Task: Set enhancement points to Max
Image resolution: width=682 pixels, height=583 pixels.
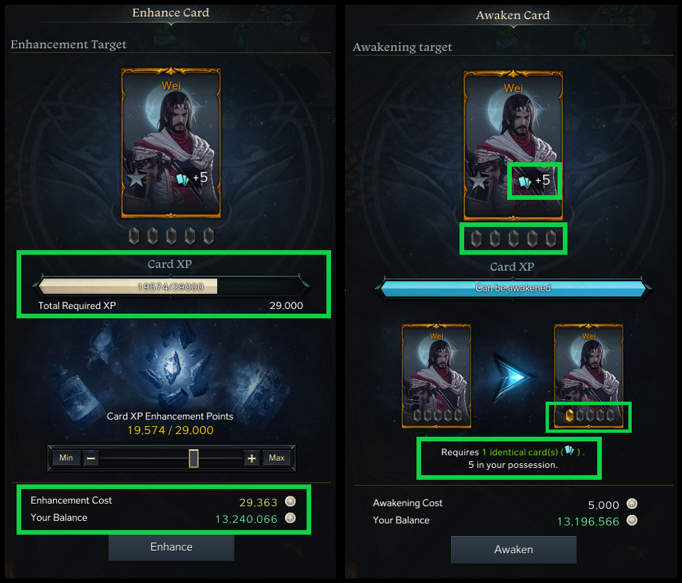Action: [277, 458]
